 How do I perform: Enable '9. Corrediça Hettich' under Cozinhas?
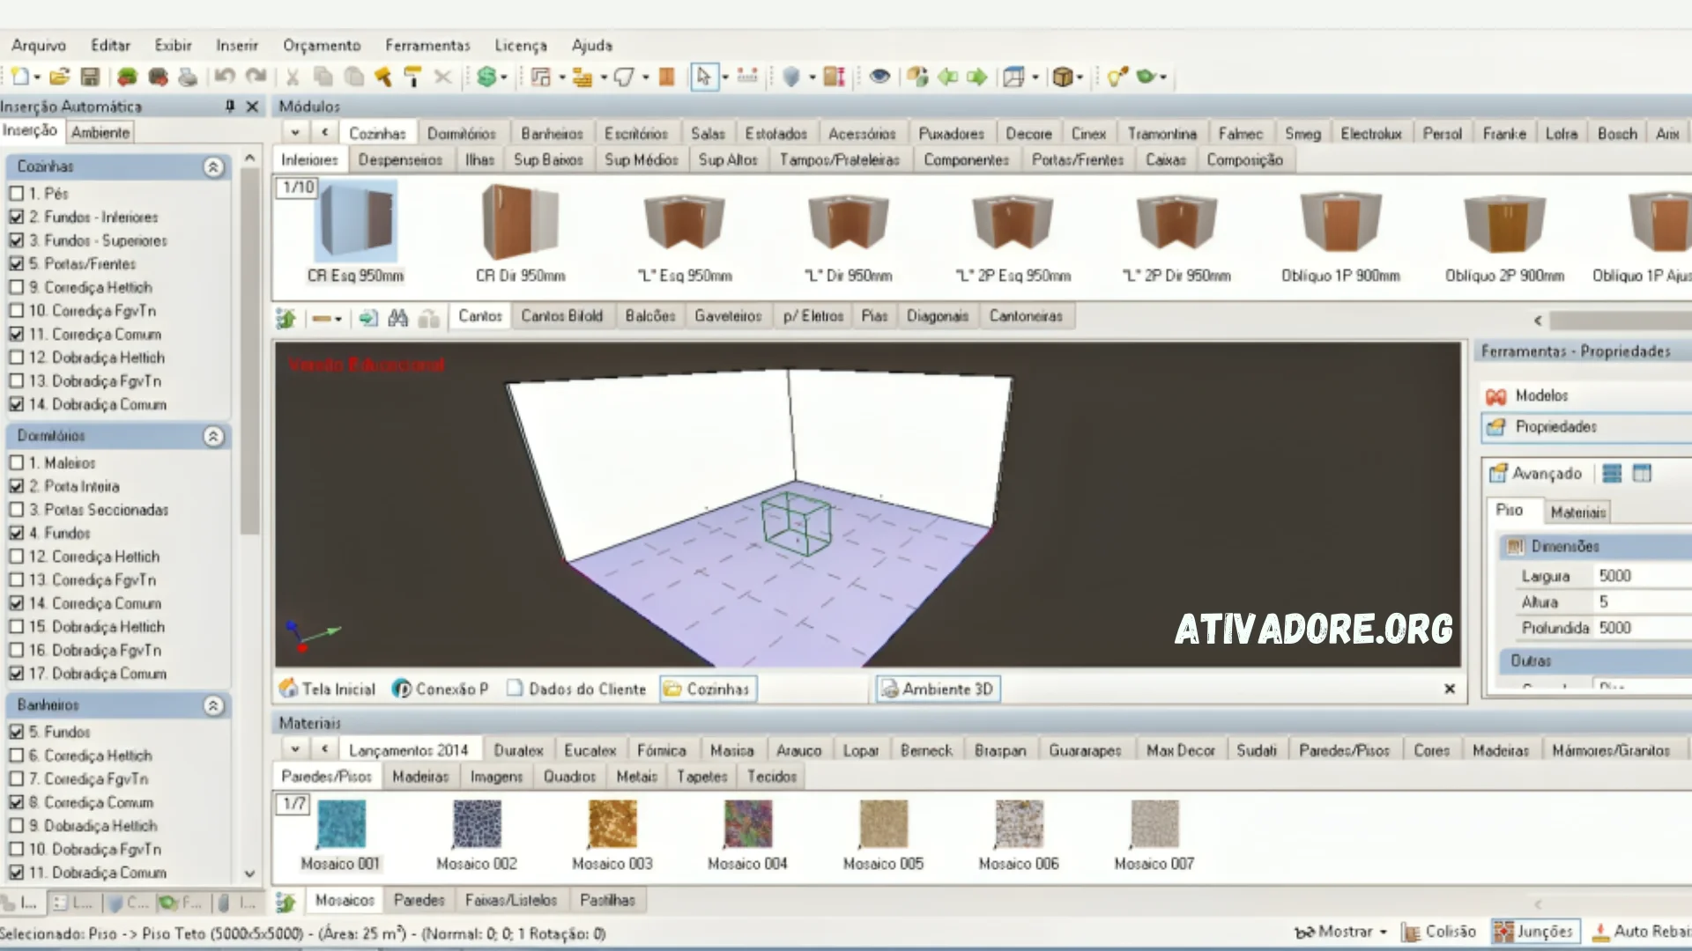point(16,287)
